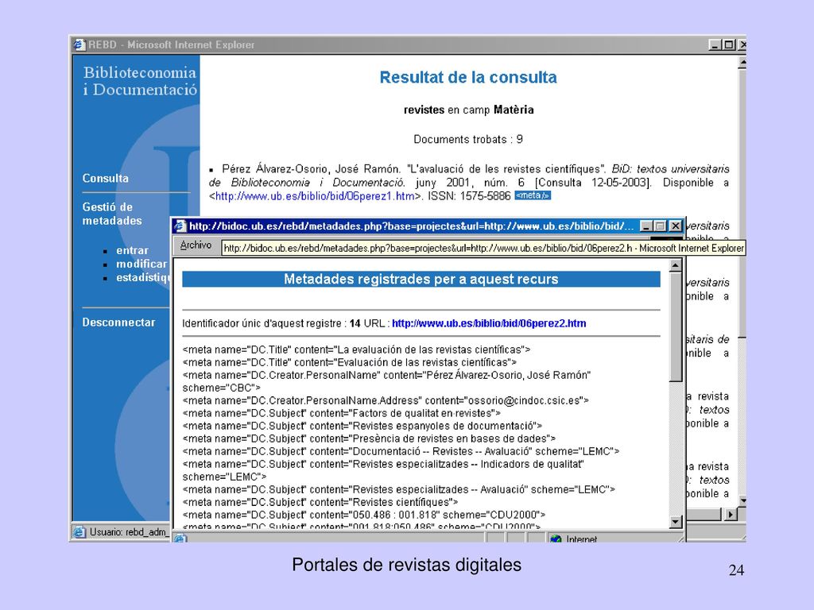Click the DC.Subject 'Revistes científiques' line
The height and width of the screenshot is (610, 814).
pos(320,502)
